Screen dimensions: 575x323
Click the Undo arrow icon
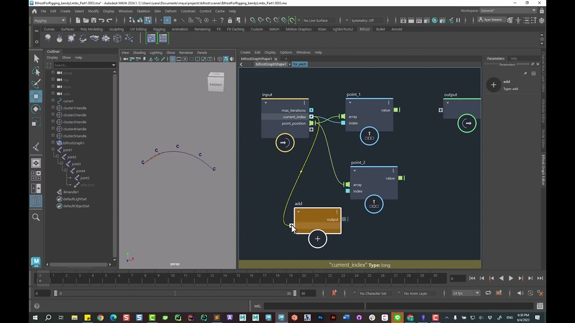pyautogui.click(x=102, y=20)
